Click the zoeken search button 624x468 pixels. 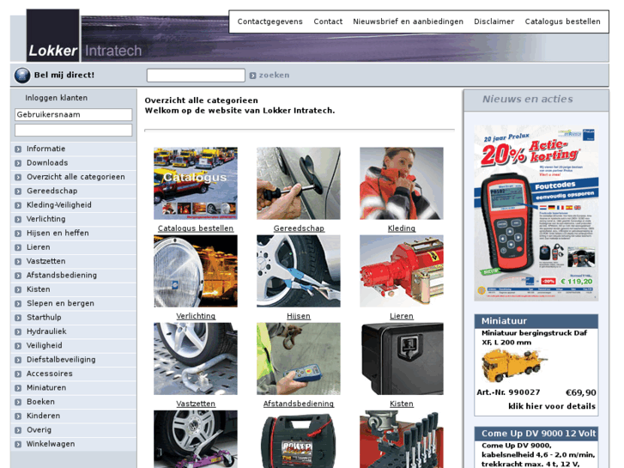(x=274, y=75)
